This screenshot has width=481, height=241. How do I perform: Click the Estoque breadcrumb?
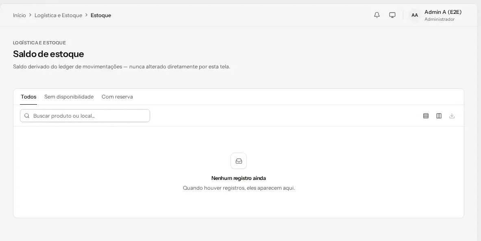tap(101, 15)
